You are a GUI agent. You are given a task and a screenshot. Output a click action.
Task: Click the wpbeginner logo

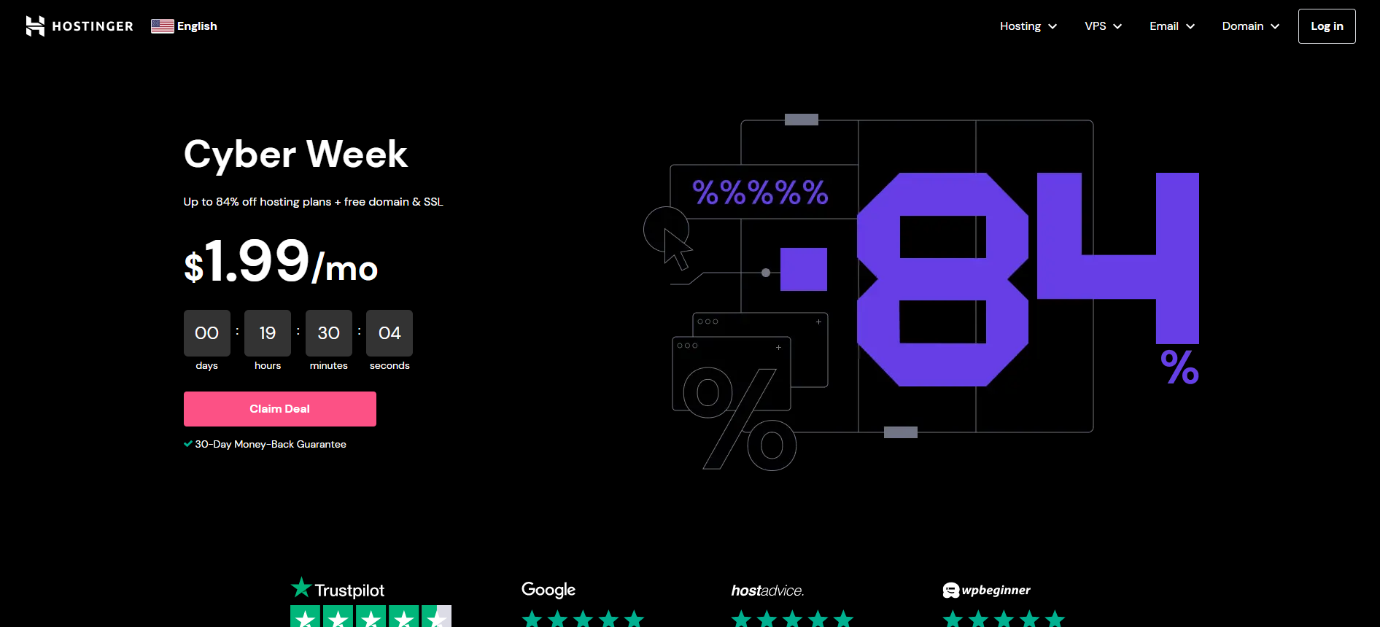pyautogui.click(x=986, y=590)
